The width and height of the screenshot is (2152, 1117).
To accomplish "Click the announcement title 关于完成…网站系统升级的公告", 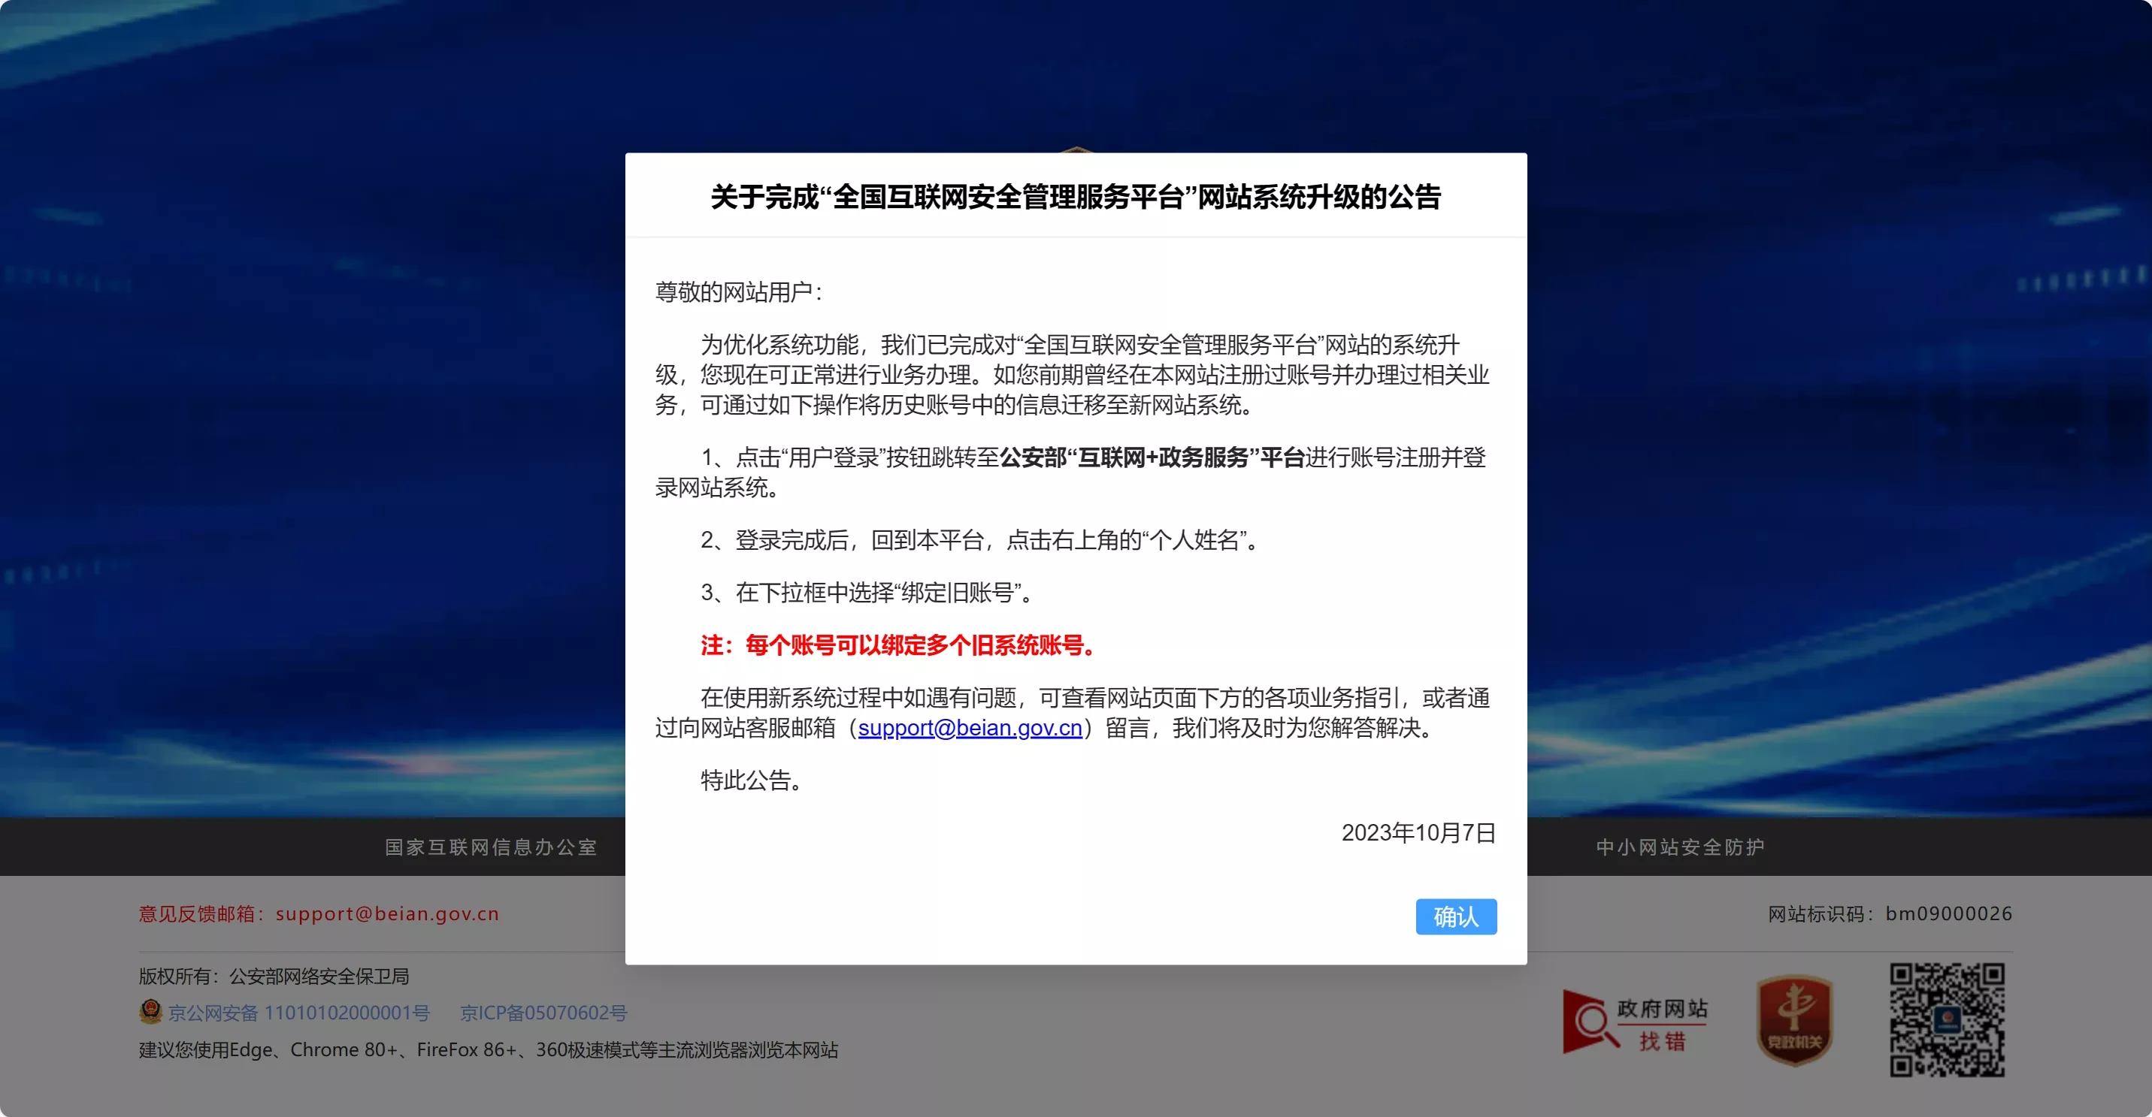I will [1076, 197].
